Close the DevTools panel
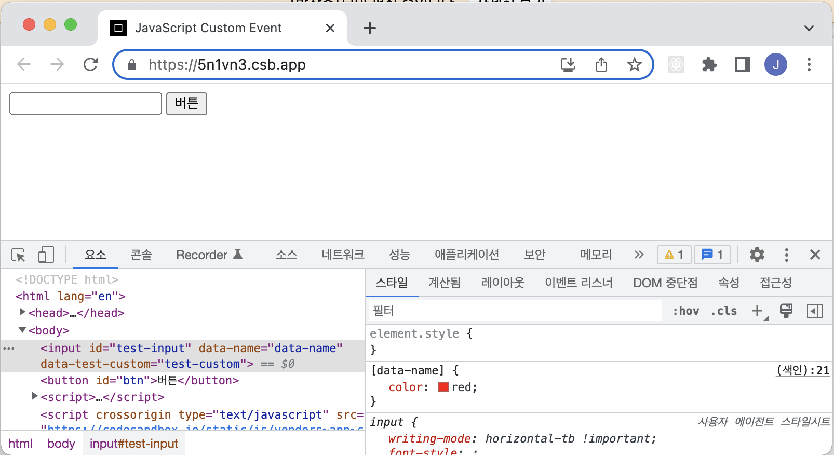 click(815, 255)
